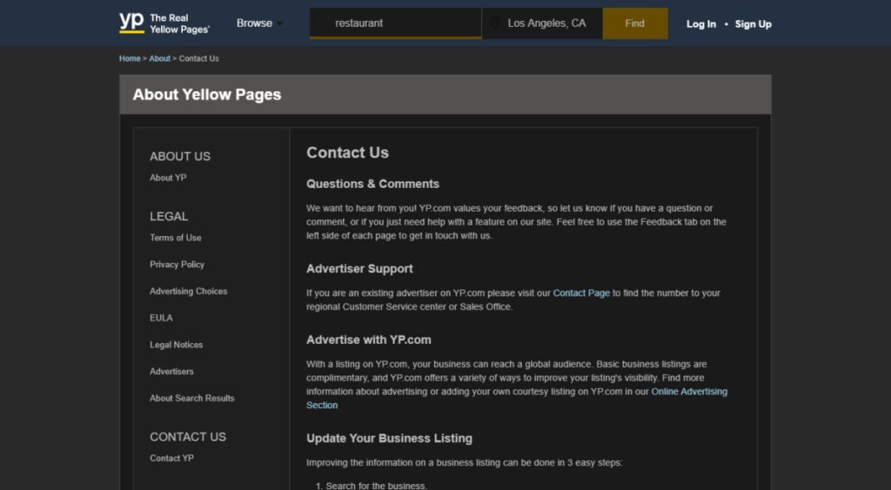Click the restaurant search input field

pos(396,23)
